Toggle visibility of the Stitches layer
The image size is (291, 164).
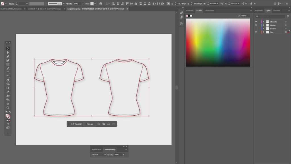click(256, 25)
